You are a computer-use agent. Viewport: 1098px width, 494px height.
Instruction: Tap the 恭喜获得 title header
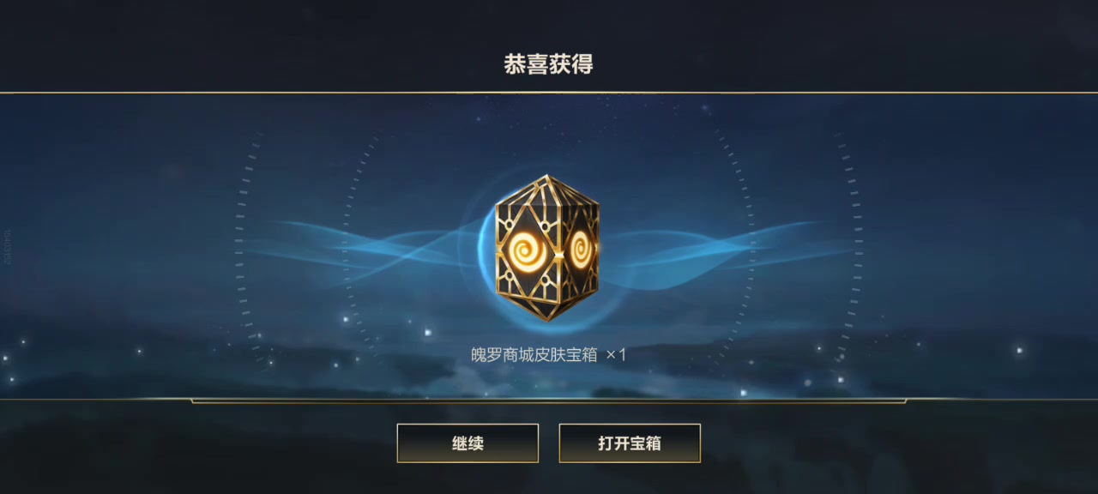(x=548, y=64)
